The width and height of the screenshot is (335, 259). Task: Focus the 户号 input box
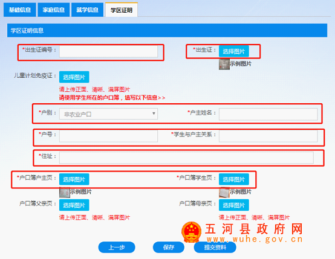108,136
